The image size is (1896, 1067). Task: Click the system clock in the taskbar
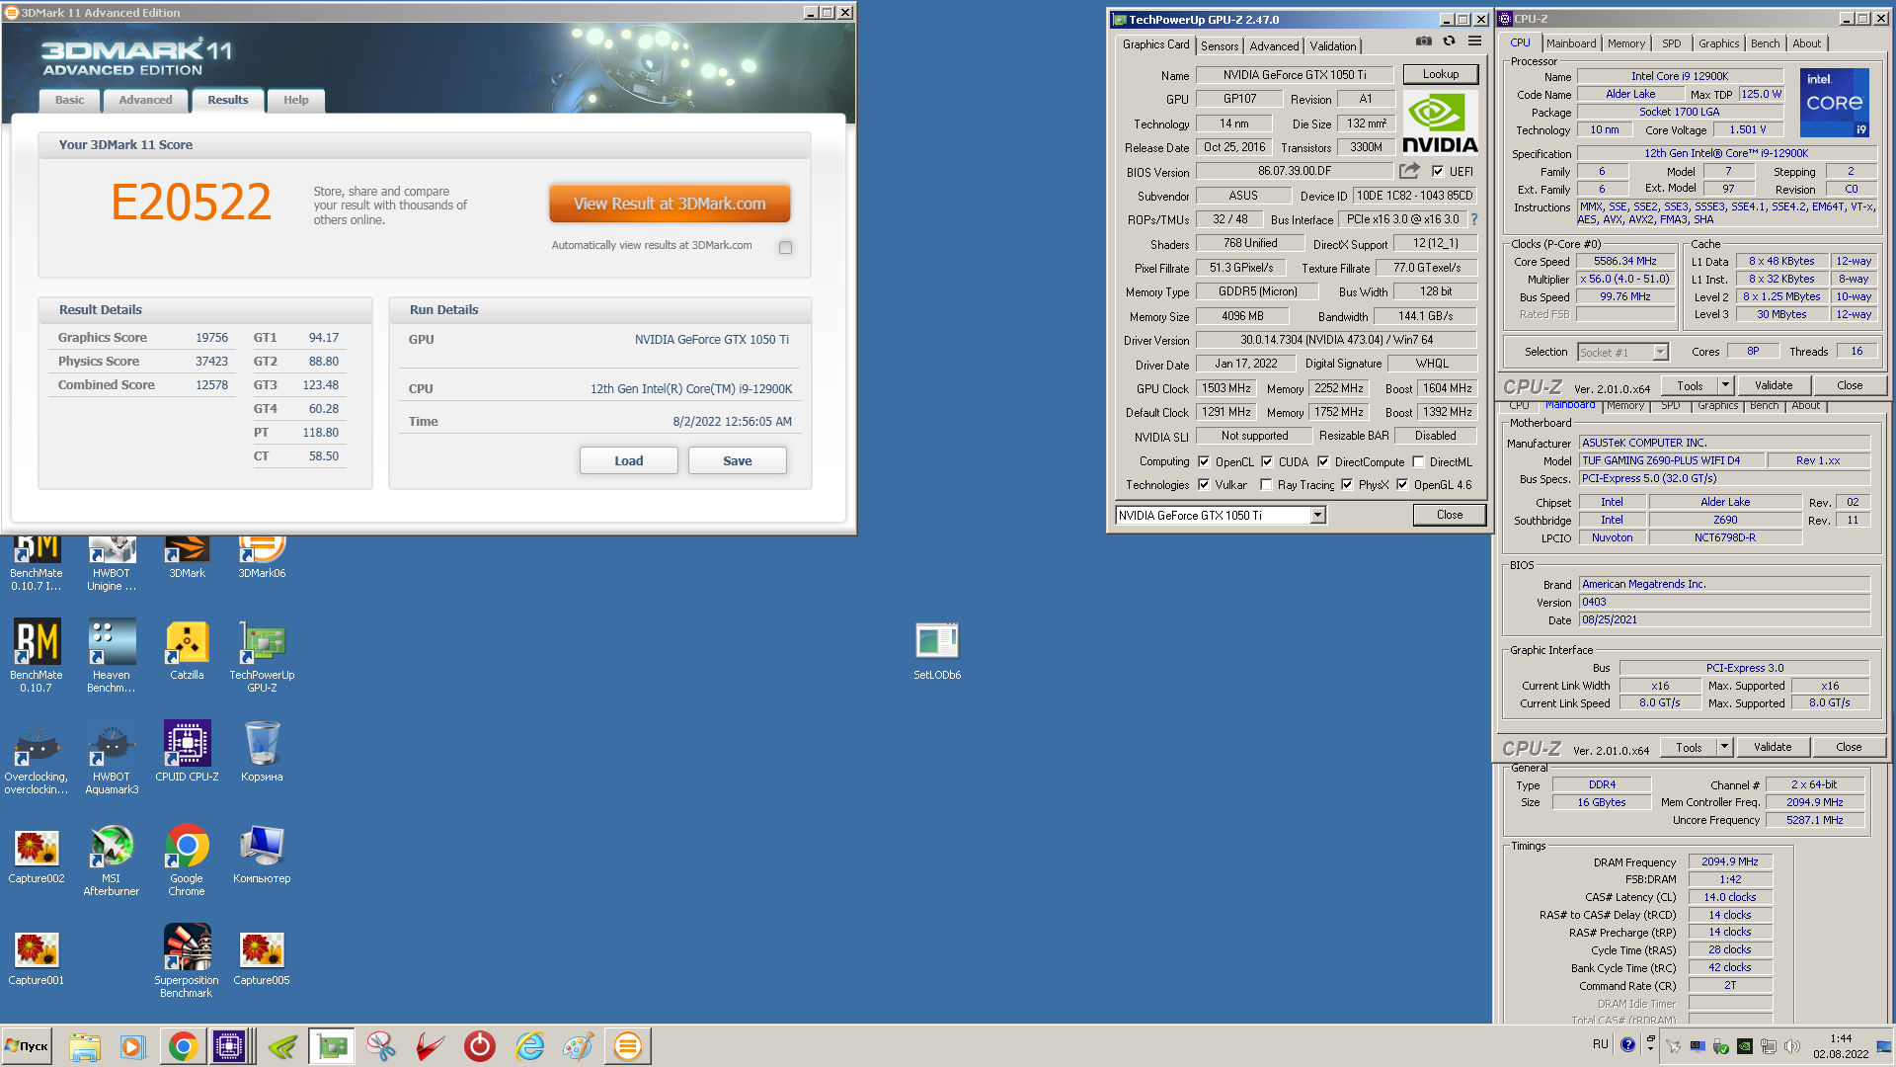coord(1841,1046)
